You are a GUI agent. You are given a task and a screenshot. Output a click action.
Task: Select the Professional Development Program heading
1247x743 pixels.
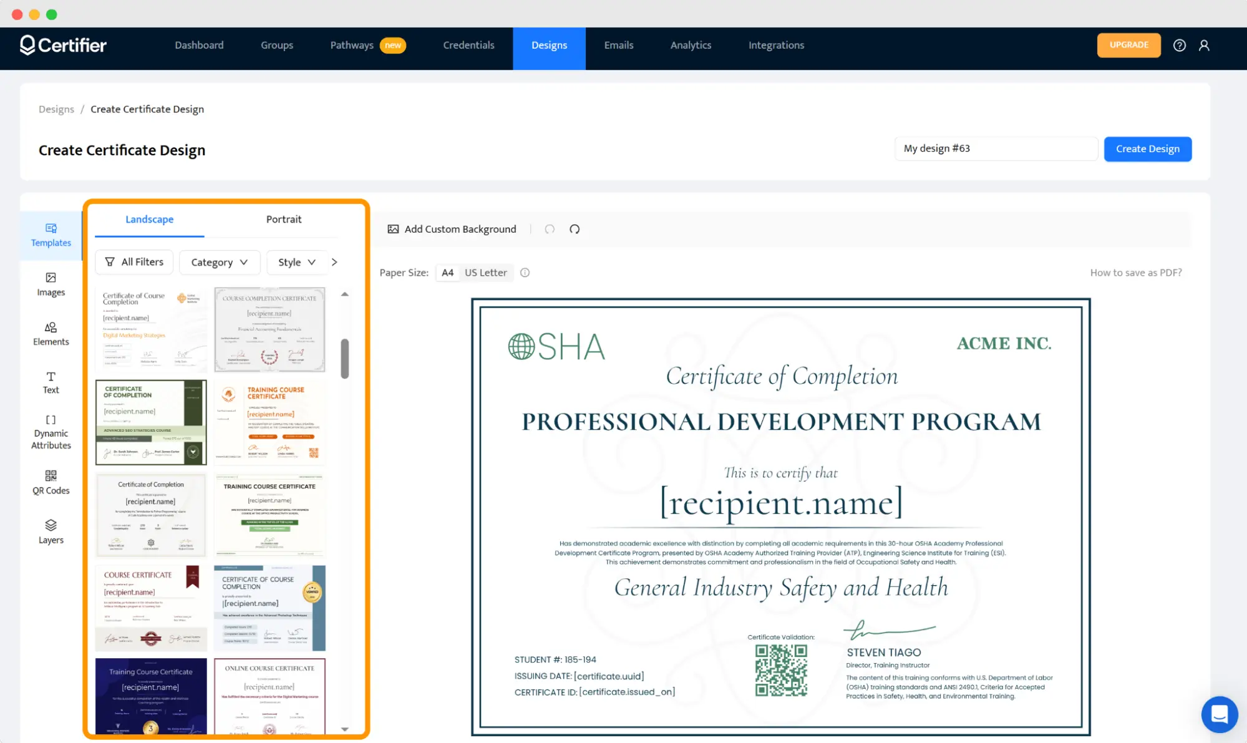pyautogui.click(x=781, y=422)
